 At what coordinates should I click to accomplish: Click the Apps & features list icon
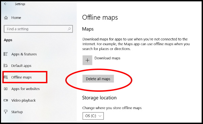click(6, 54)
